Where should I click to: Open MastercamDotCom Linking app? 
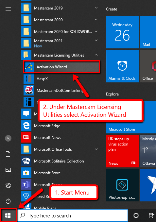[x=56, y=90]
